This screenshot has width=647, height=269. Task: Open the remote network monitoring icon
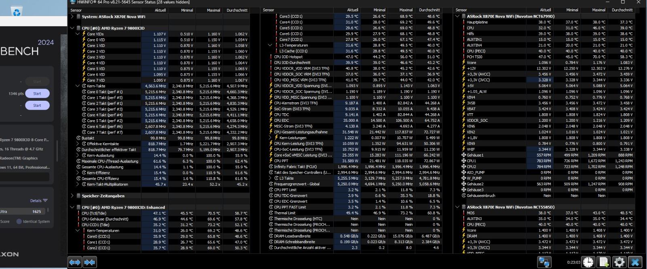point(544,262)
